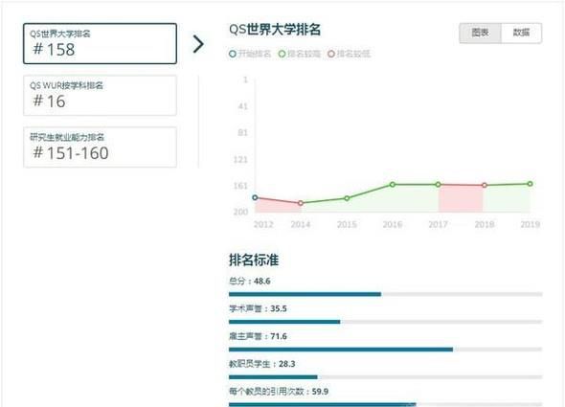The width and height of the screenshot is (565, 407).
Task: Click the y-axis value 121
Action: [240, 159]
